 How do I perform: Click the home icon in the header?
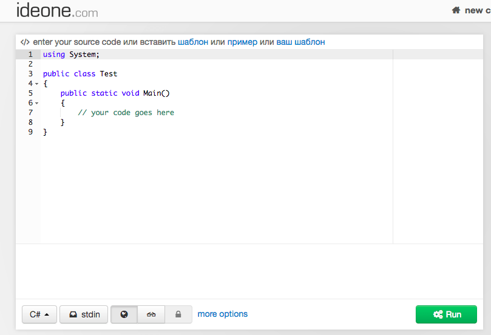(456, 10)
